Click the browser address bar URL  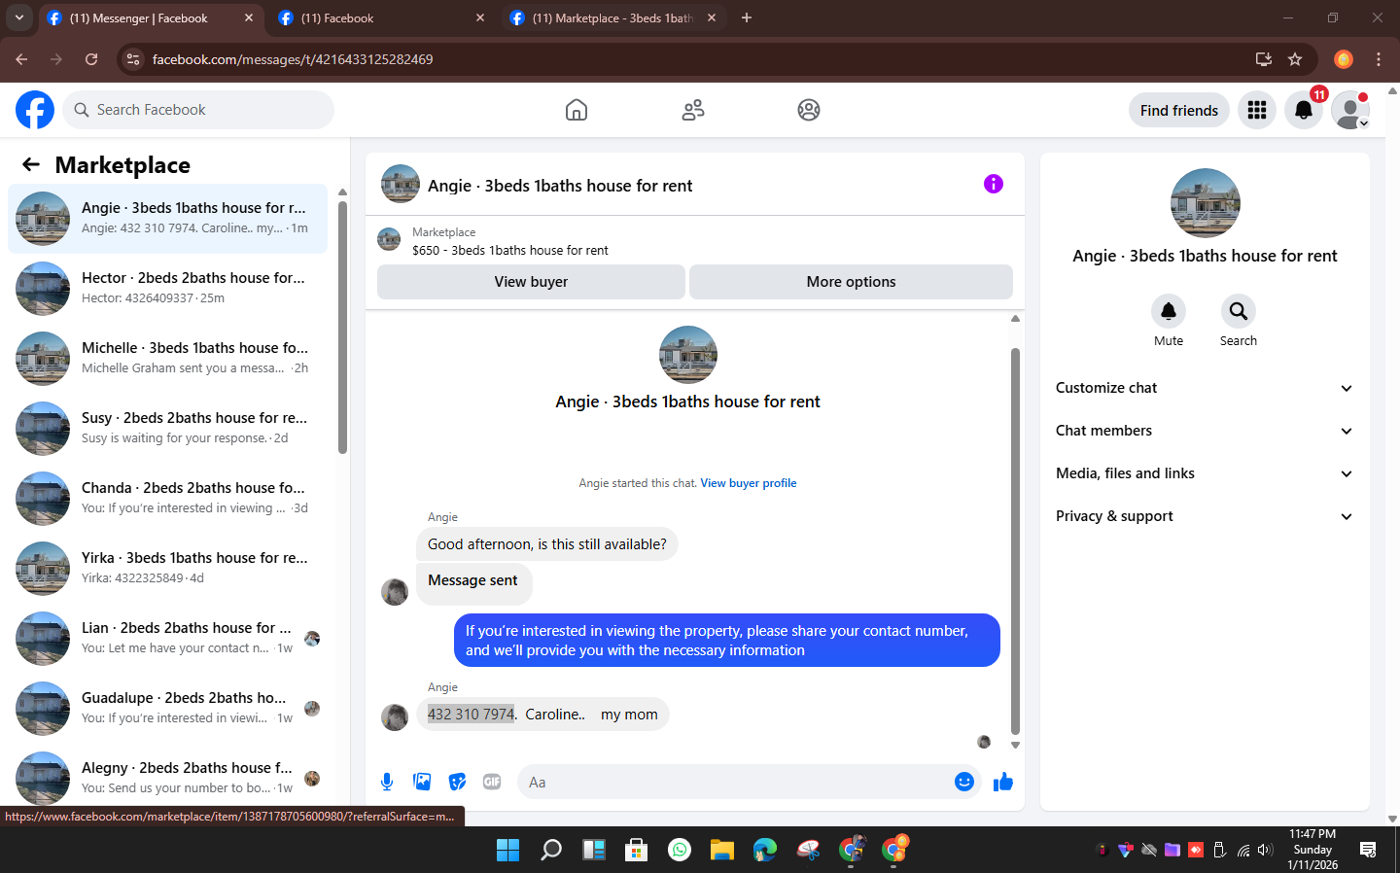293,59
